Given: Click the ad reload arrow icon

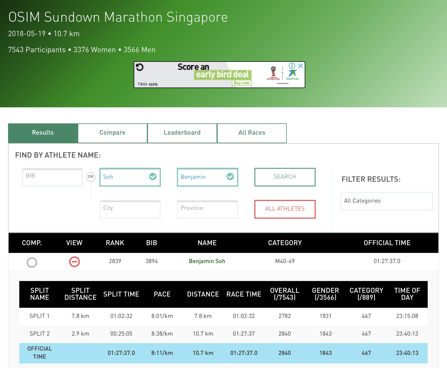Looking at the screenshot, I should 140,67.
